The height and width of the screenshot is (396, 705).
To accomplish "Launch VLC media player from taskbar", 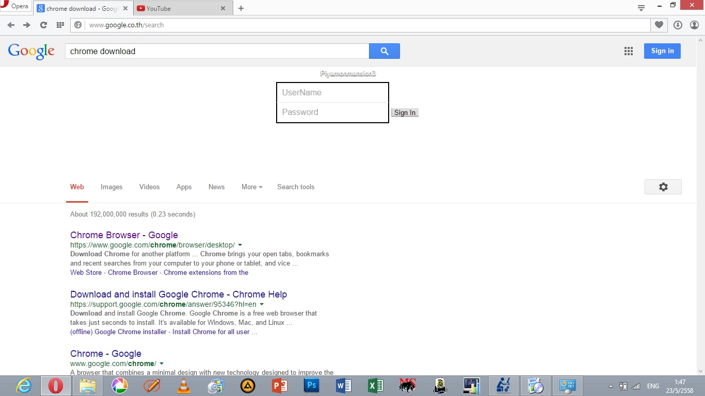I will coord(184,386).
